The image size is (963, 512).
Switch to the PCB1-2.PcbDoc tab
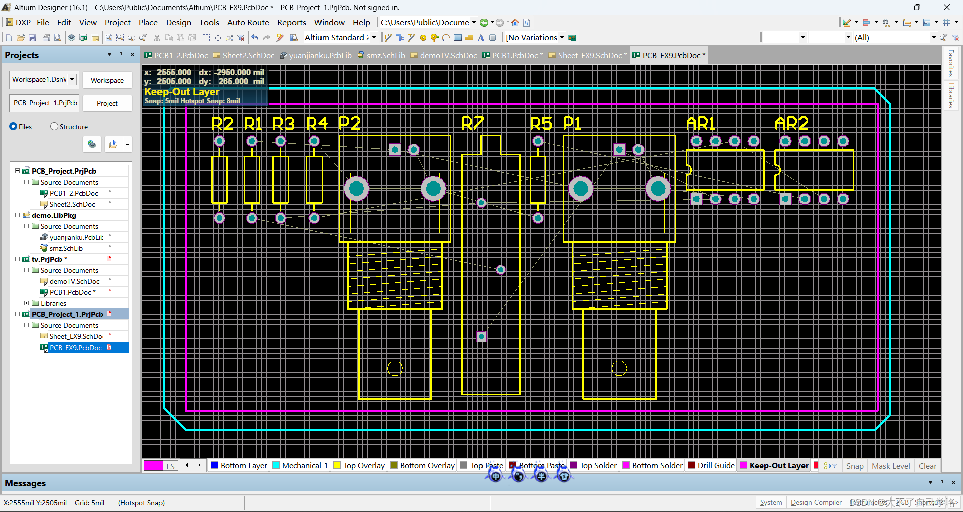pos(176,55)
